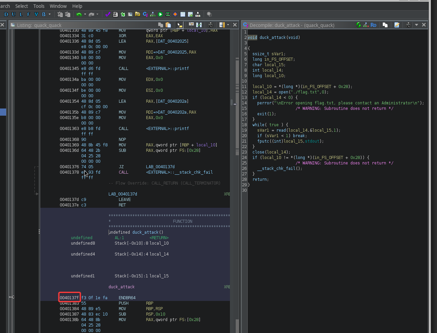
Task: Click the 'D' navigate to next data icon
Action: click(x=6, y=14)
